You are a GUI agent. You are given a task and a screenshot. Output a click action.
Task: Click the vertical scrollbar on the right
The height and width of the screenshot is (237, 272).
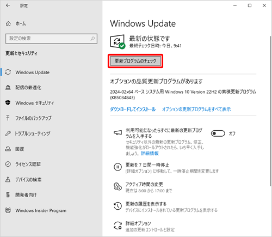pos(270,111)
